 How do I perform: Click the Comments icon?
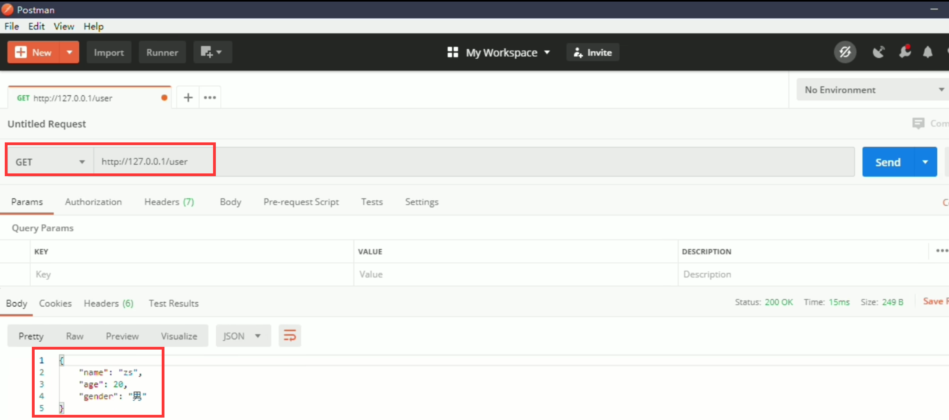pyautogui.click(x=918, y=123)
